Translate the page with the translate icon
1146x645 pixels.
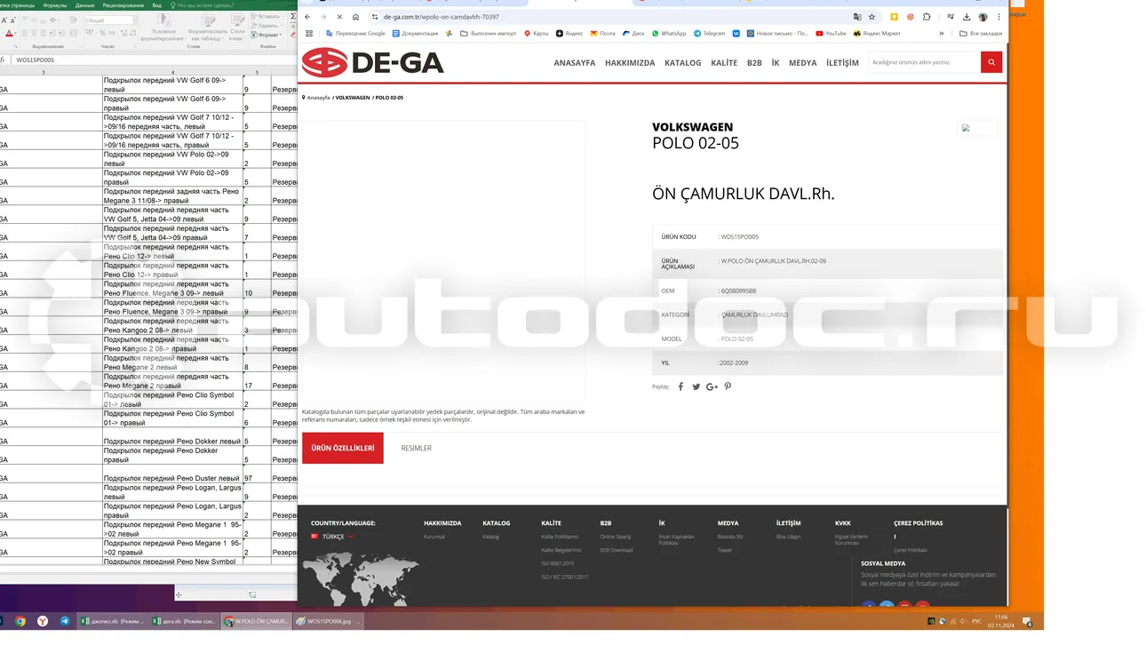(x=856, y=17)
